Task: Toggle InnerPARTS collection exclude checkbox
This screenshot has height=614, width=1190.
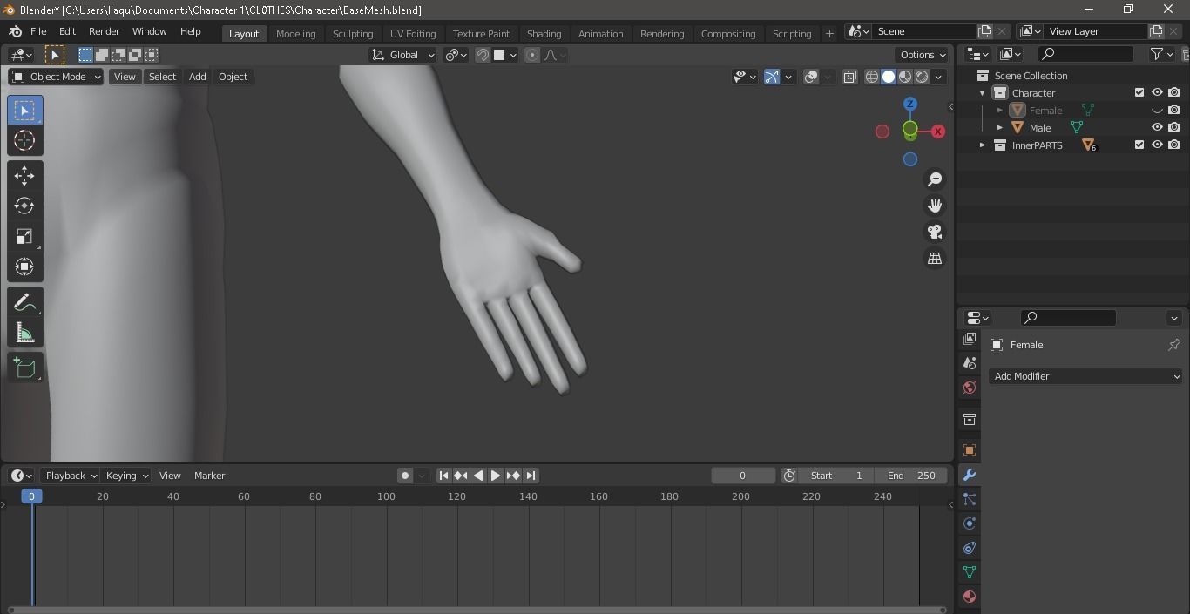Action: 1139,145
